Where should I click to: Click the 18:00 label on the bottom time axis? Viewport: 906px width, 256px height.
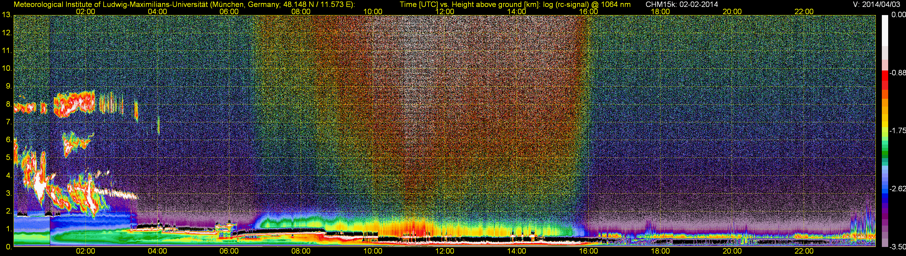[x=660, y=251]
